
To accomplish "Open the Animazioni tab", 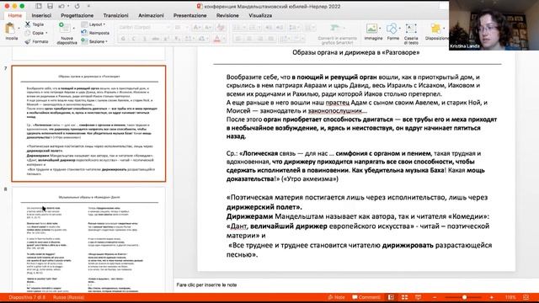I will coord(151,15).
